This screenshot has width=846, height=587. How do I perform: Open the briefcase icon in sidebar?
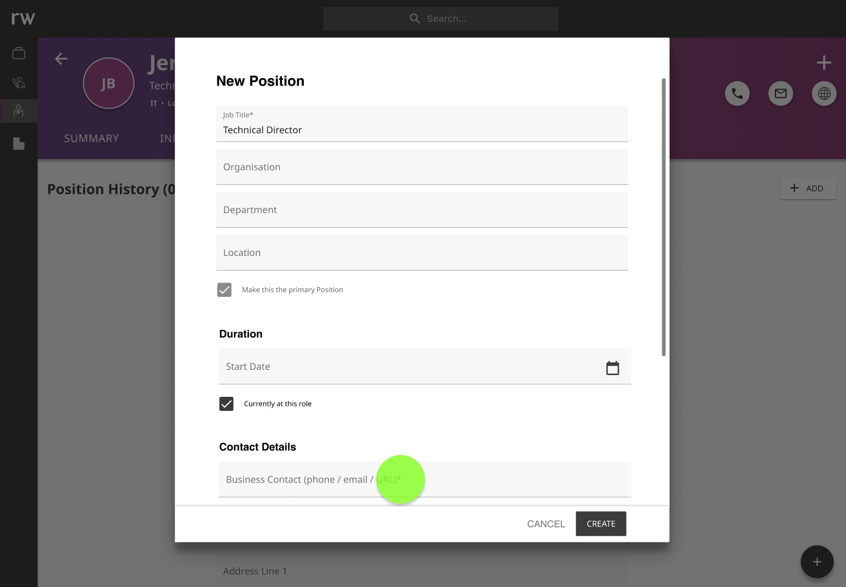tap(19, 53)
